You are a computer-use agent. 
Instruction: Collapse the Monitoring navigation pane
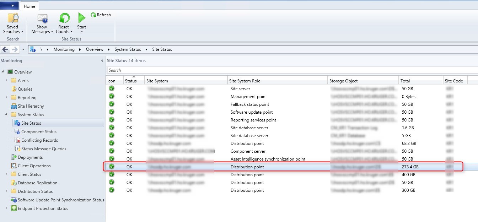tap(102, 61)
